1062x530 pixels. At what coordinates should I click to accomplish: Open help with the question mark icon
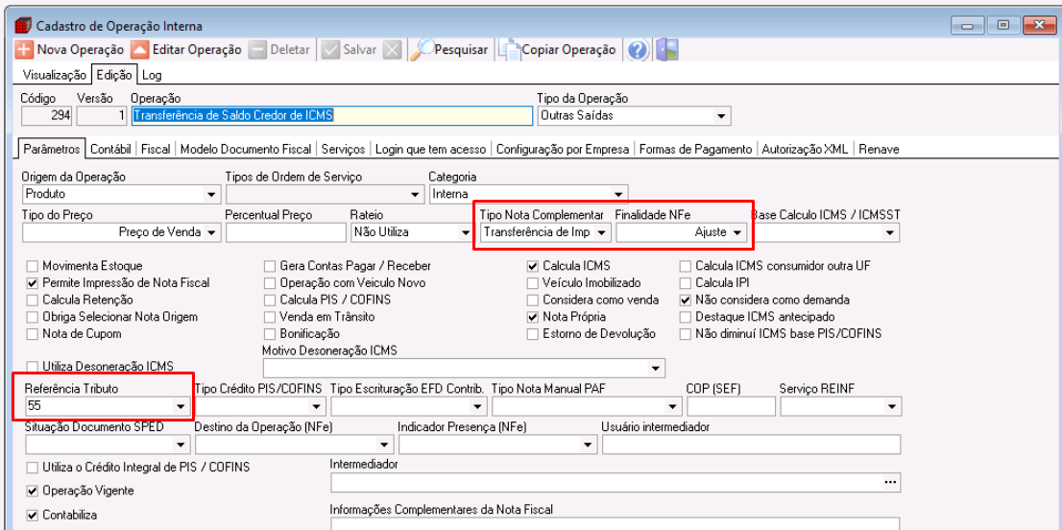638,49
